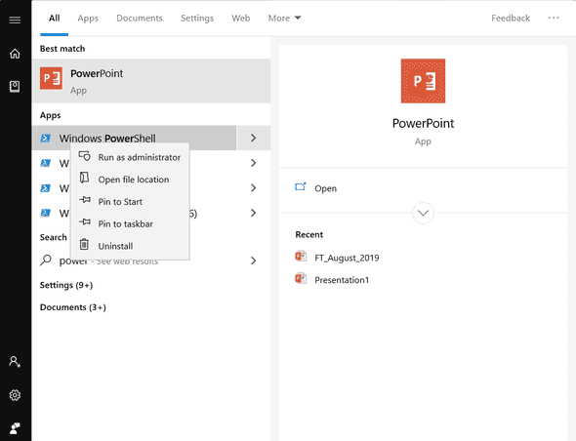Click the feedback person icon at bottom
The height and width of the screenshot is (441, 576).
click(15, 428)
